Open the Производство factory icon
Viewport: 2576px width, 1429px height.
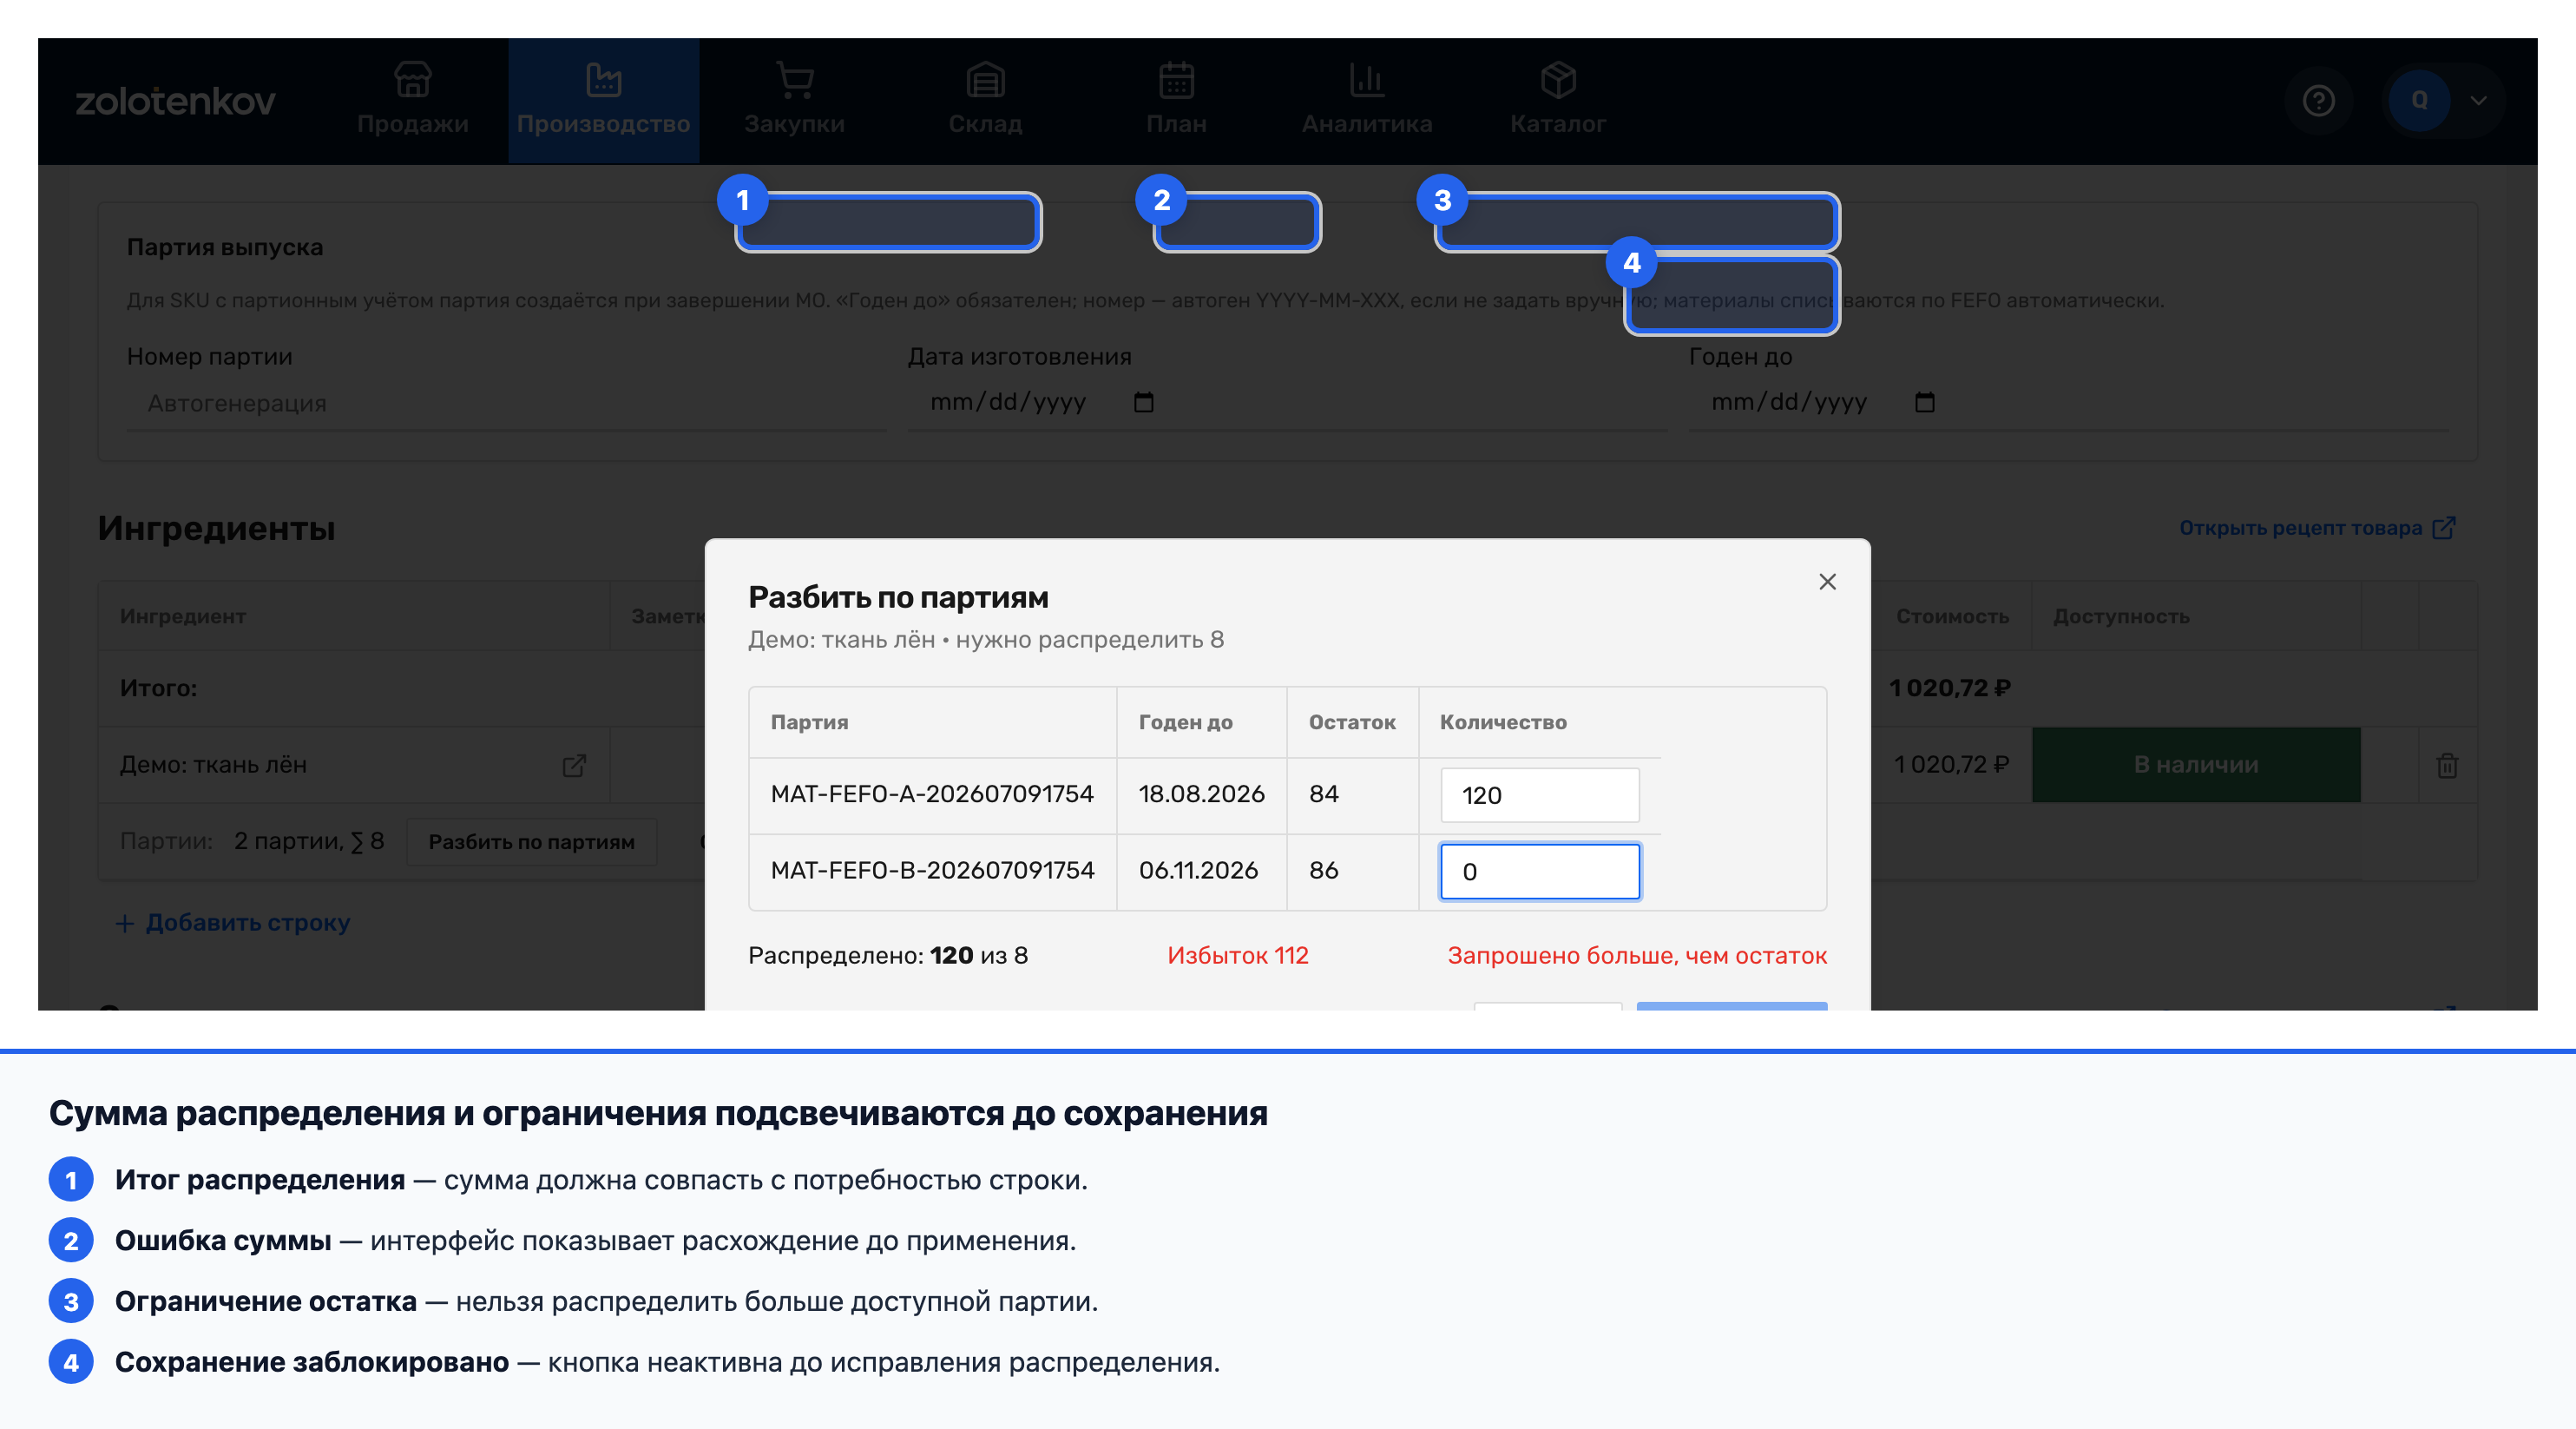tap(603, 80)
